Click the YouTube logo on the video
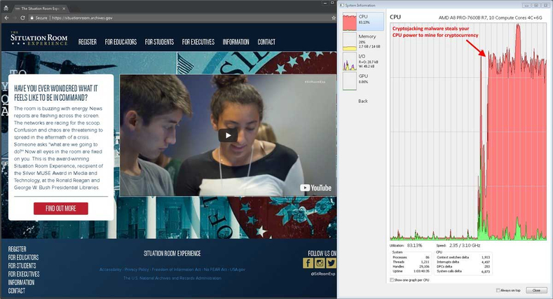The height and width of the screenshot is (299, 553). click(x=315, y=188)
